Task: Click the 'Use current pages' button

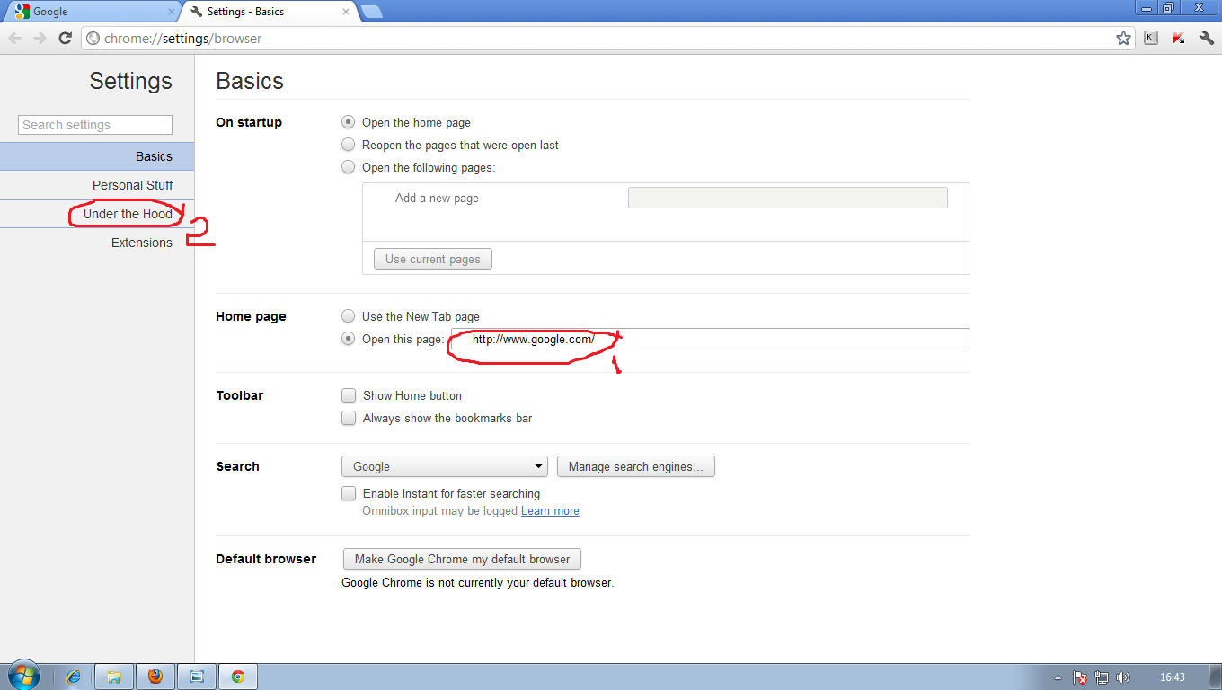Action: pos(433,259)
